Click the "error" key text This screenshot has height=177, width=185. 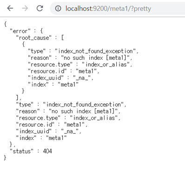click(20, 31)
